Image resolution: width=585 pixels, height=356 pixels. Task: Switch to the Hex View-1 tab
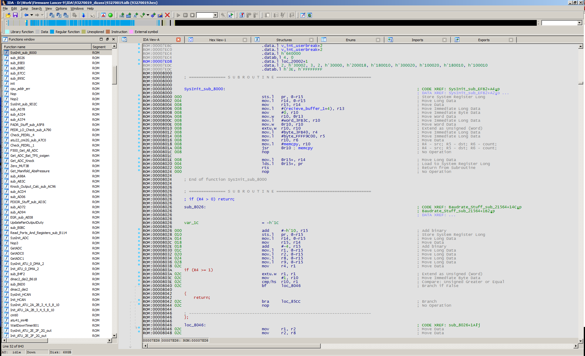pyautogui.click(x=217, y=40)
